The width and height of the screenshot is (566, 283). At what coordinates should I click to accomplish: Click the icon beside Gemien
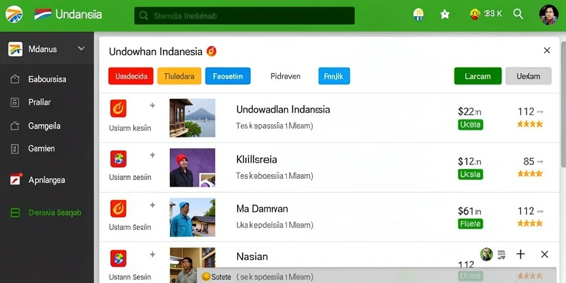tap(15, 149)
